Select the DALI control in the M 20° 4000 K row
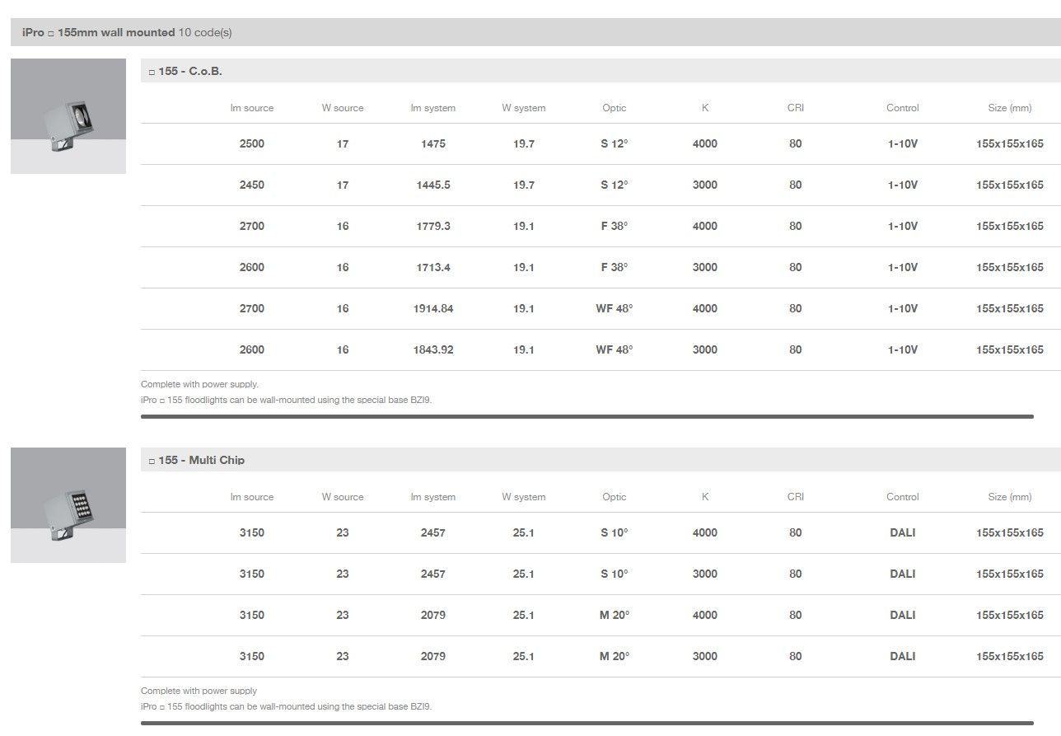This screenshot has height=736, width=1061. [x=903, y=615]
